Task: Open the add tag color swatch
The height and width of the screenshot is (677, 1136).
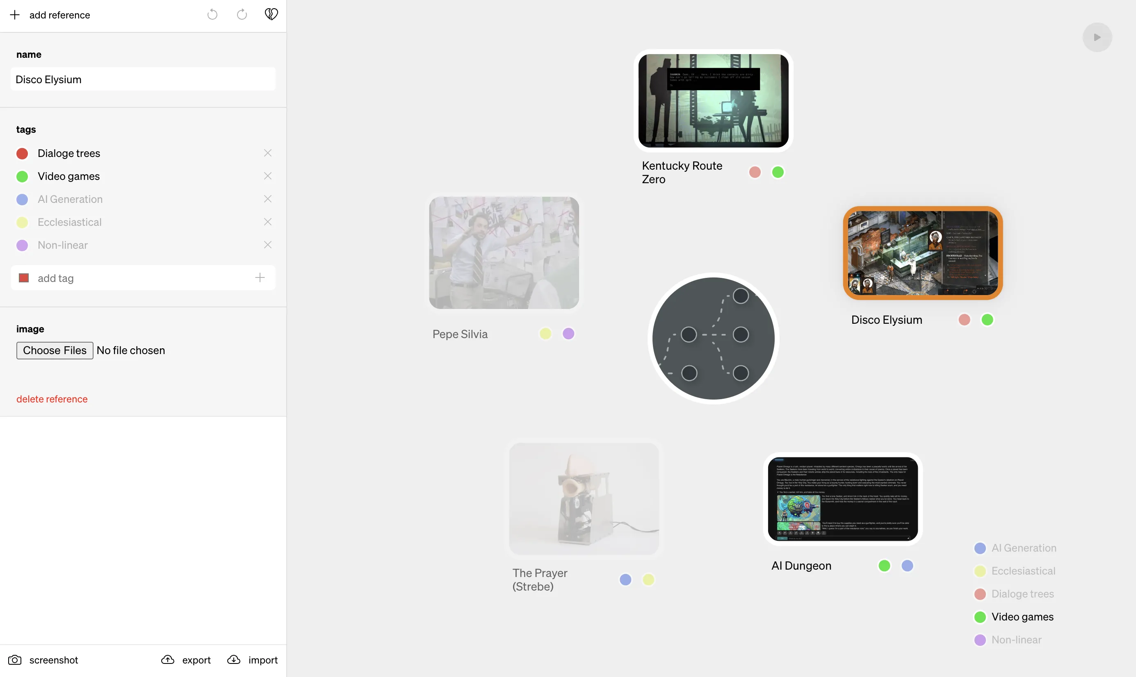Action: click(24, 278)
